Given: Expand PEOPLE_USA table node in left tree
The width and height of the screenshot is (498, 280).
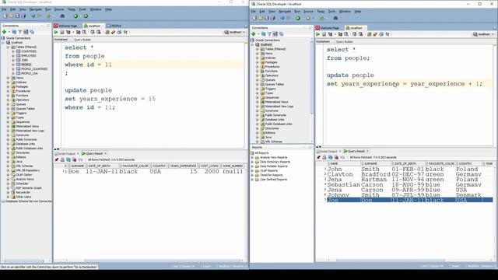Looking at the screenshot, I should click(x=13, y=73).
